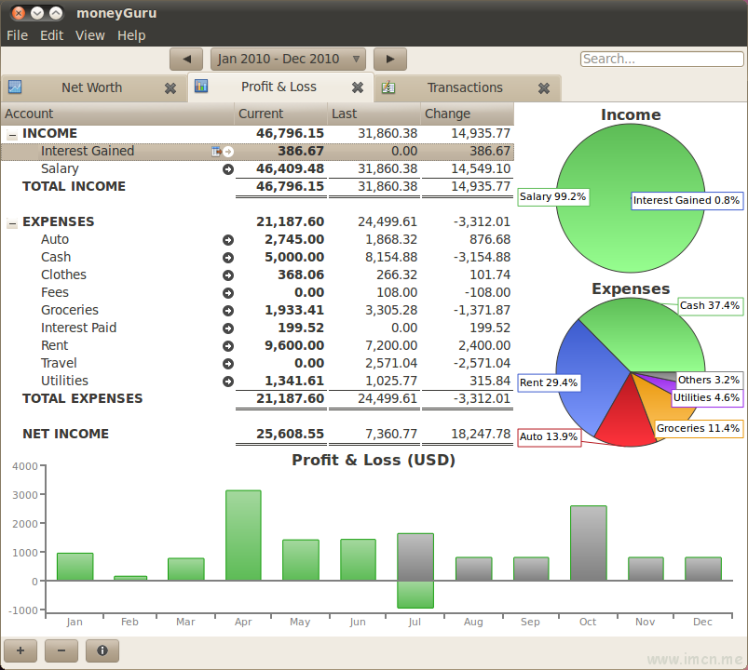
Task: Open Interest Paid account arrow icon
Action: pyautogui.click(x=228, y=328)
